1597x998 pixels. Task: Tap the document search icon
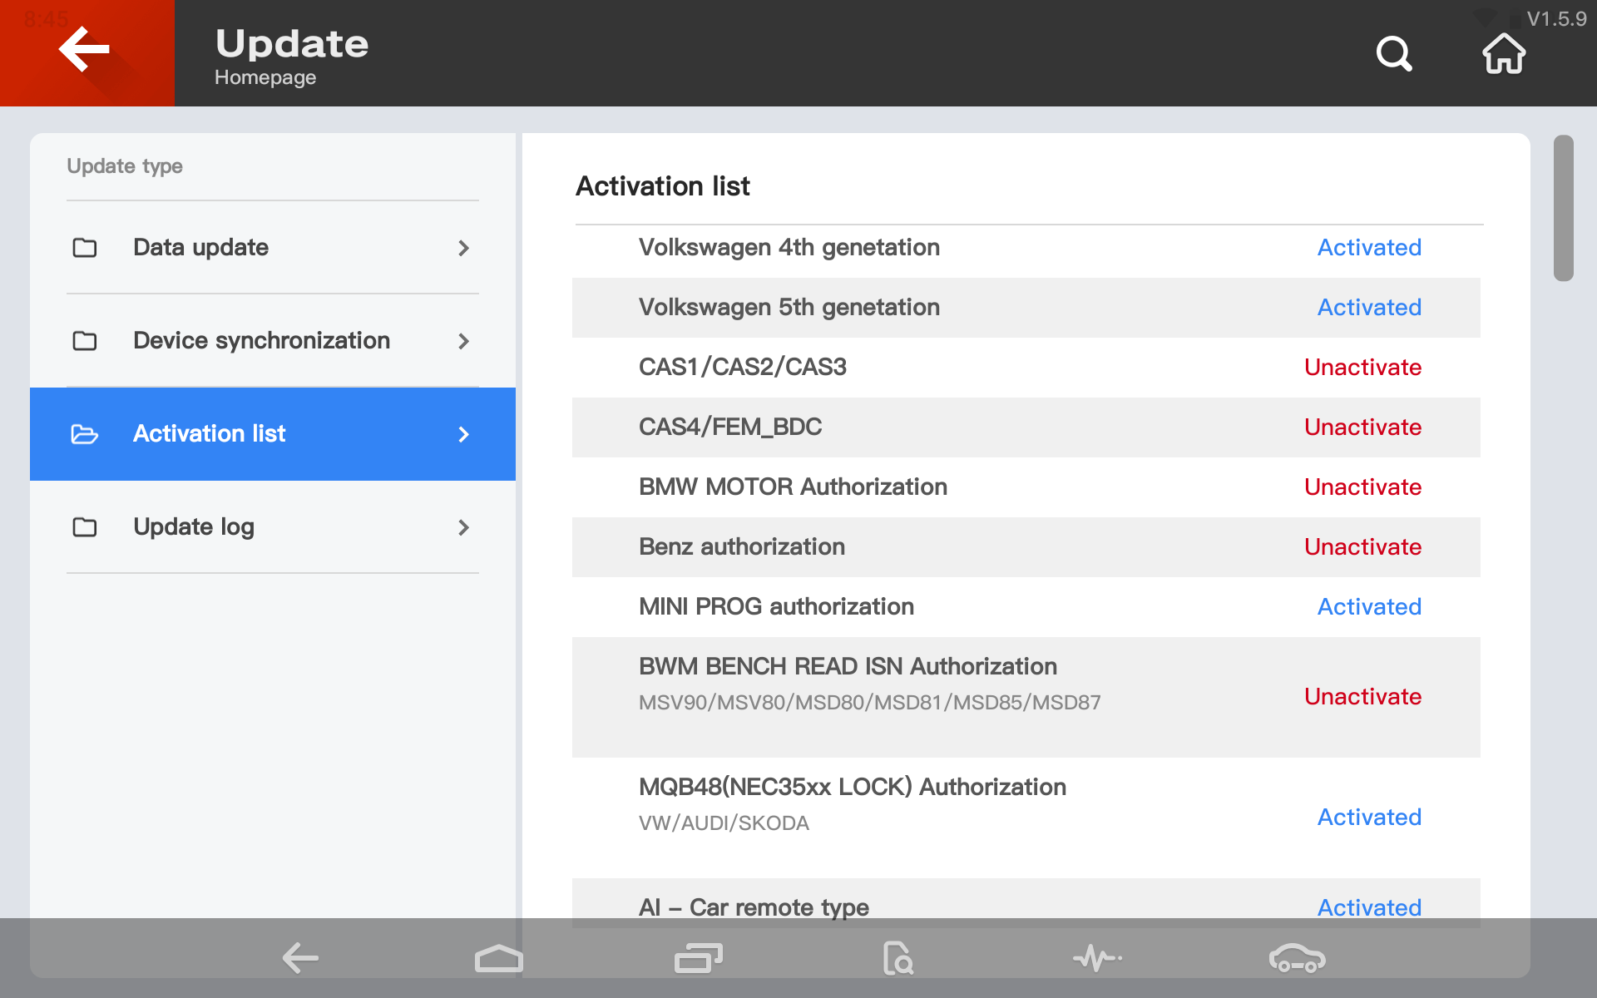(897, 958)
